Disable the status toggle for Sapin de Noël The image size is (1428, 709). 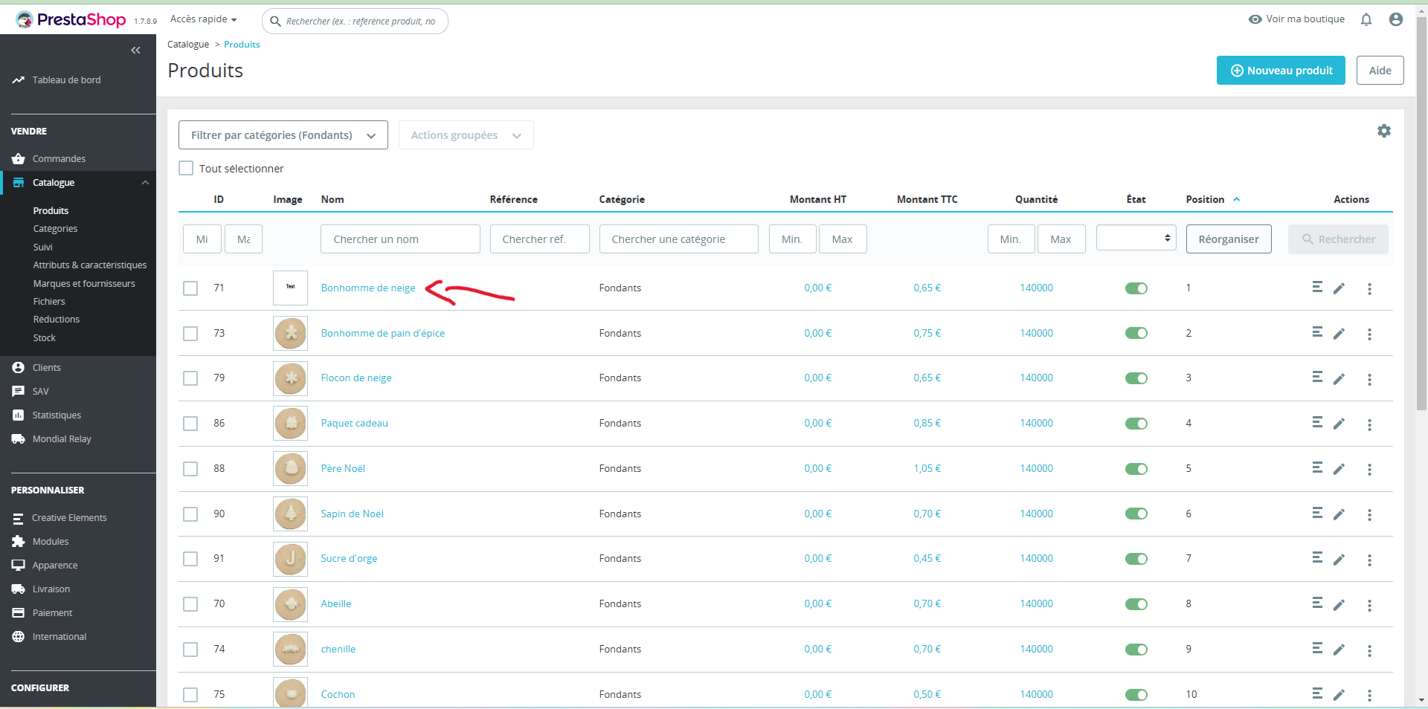coord(1136,514)
